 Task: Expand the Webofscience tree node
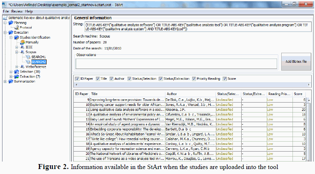(x=16, y=66)
